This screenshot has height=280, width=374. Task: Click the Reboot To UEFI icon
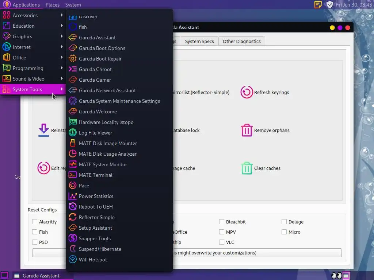(x=73, y=207)
